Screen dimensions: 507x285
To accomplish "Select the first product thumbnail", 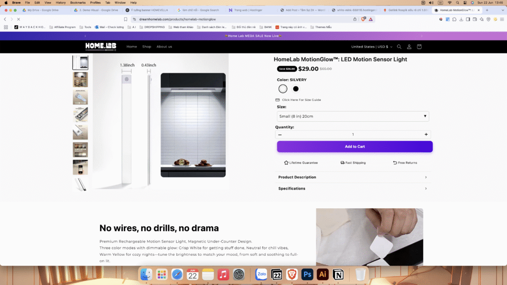I will (x=80, y=62).
